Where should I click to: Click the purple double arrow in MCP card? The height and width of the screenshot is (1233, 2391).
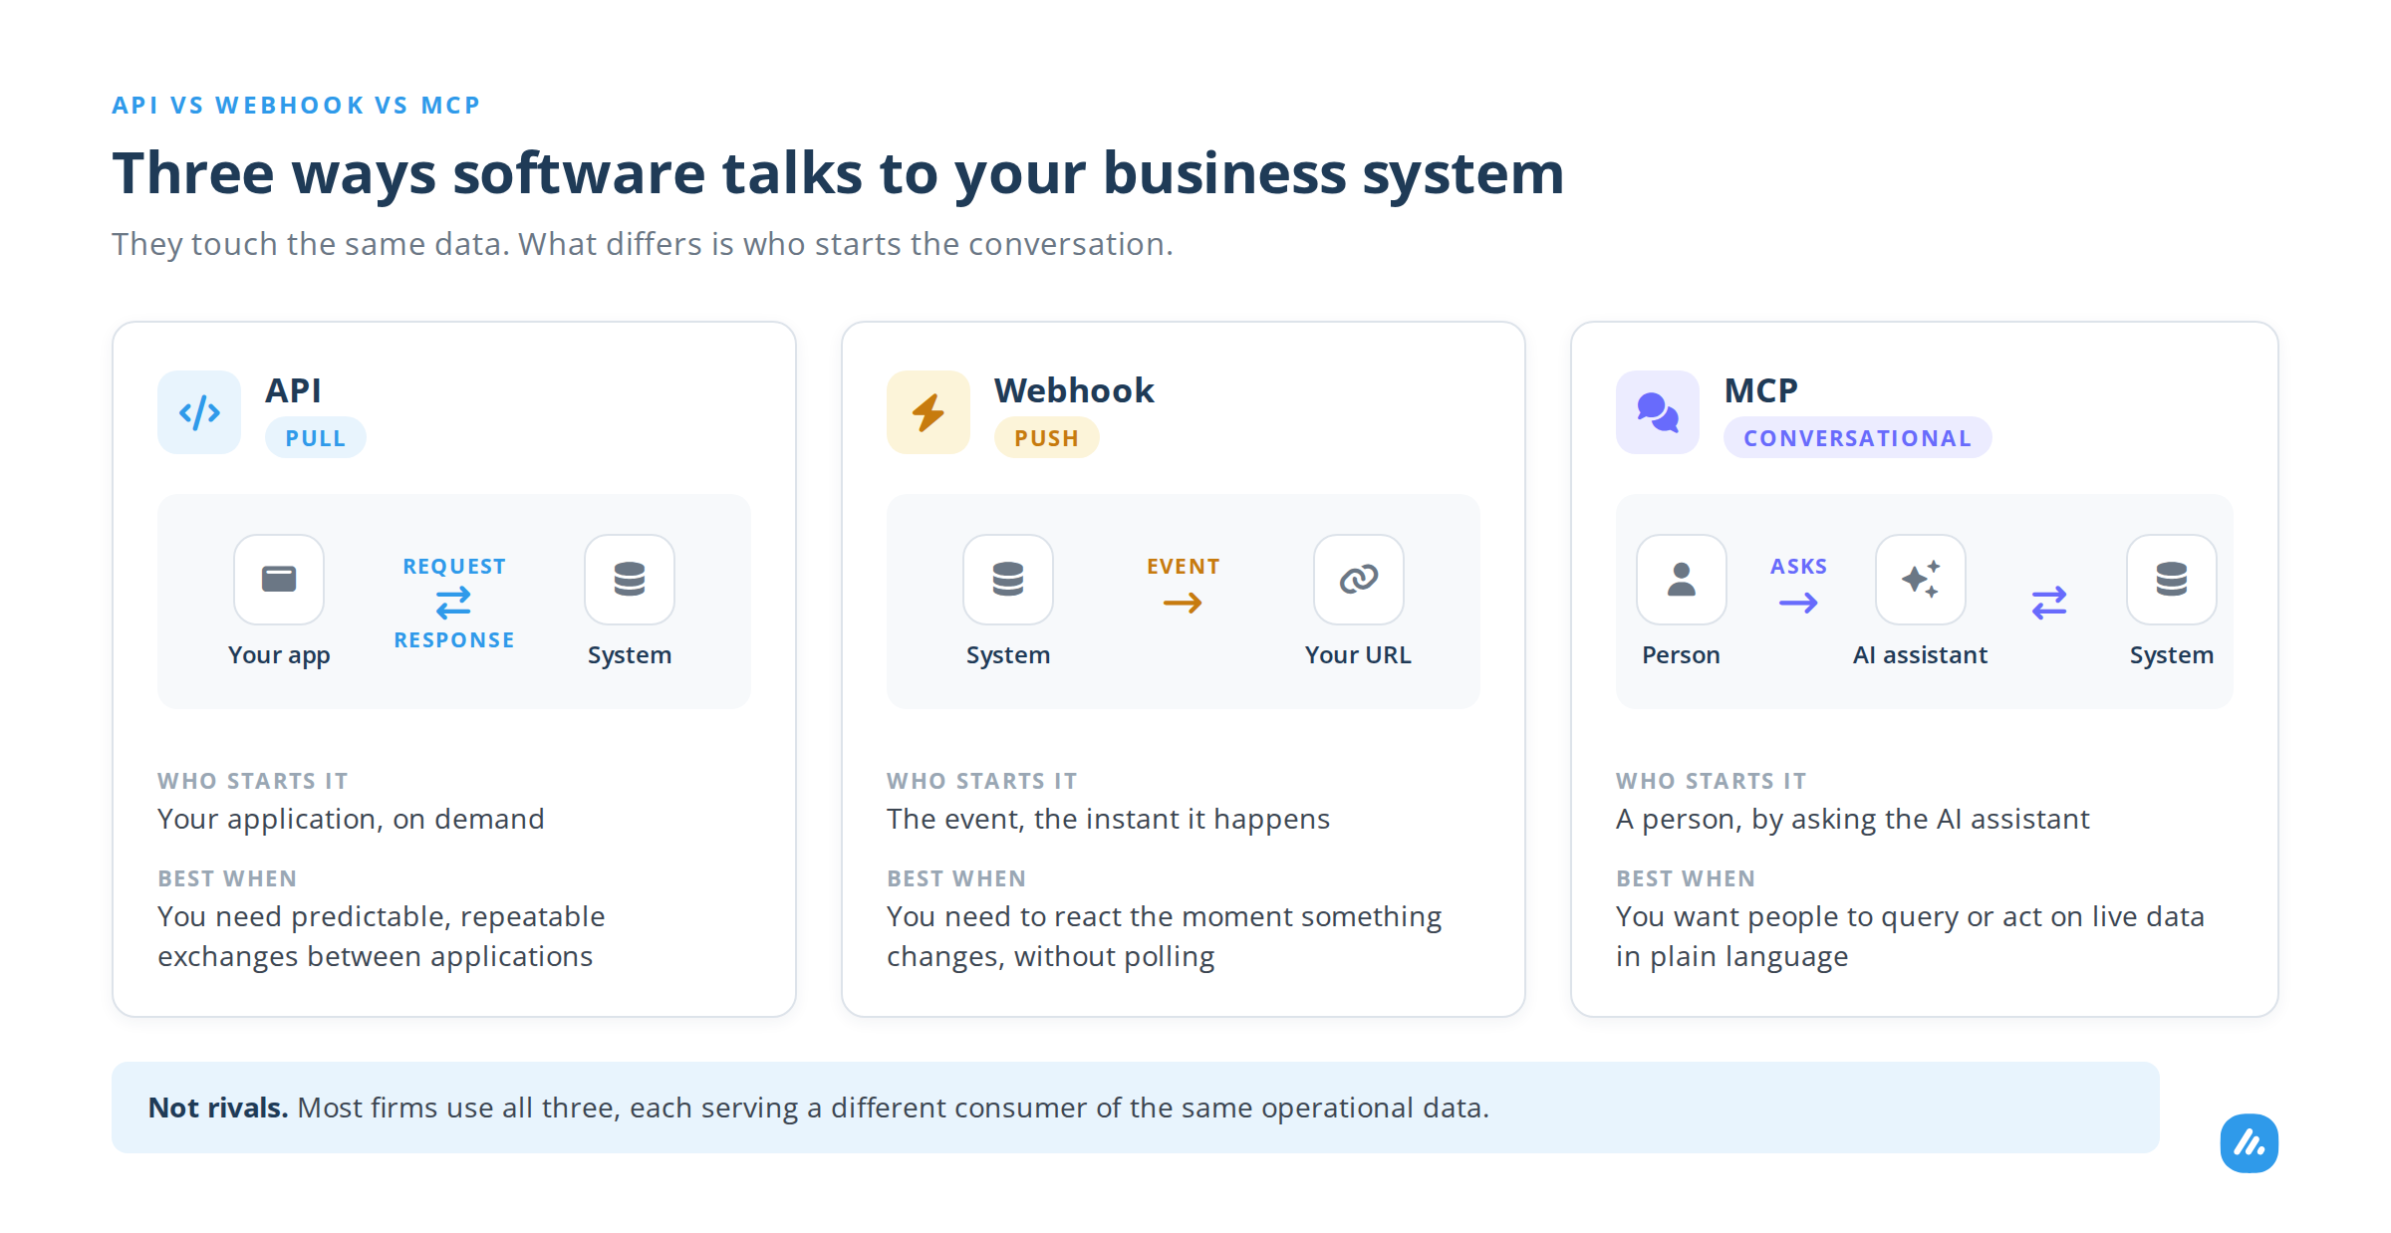point(2049,603)
